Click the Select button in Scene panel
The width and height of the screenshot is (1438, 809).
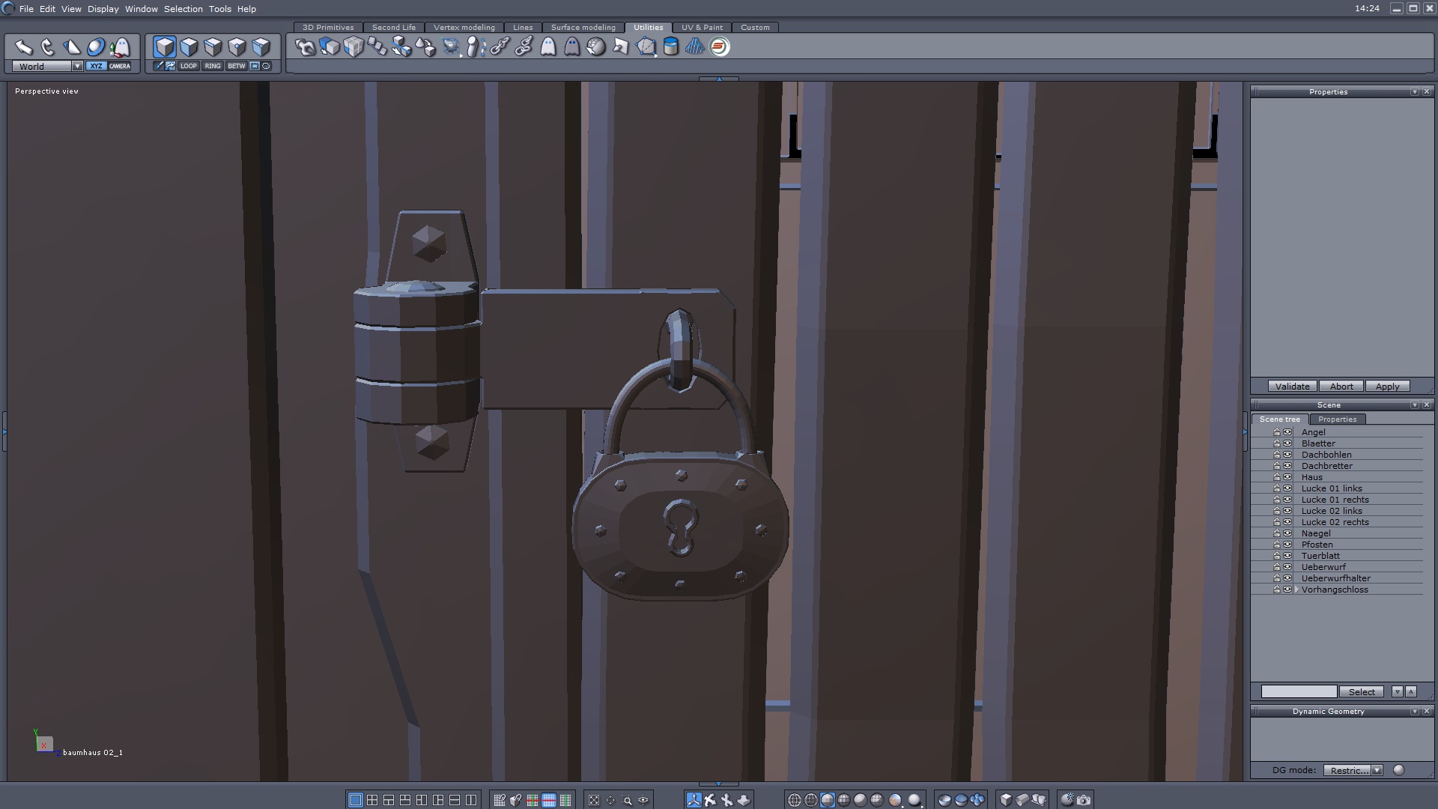point(1361,692)
